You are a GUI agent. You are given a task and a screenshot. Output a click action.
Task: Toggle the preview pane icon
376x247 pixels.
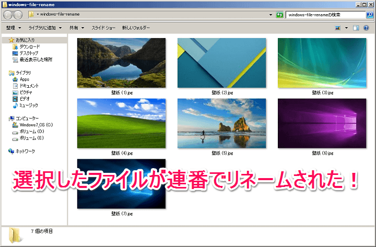pos(356,28)
